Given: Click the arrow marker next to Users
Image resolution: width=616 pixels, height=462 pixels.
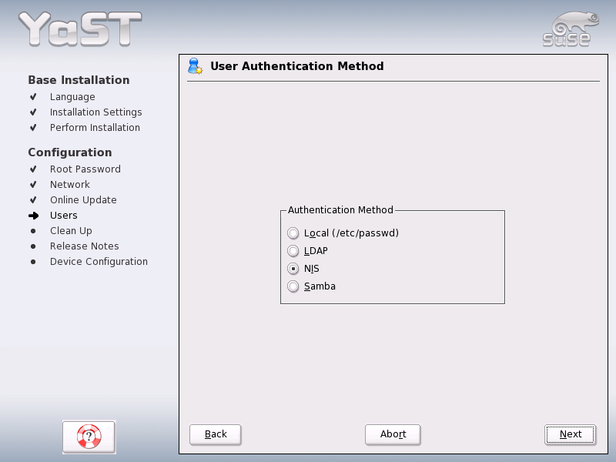Looking at the screenshot, I should pyautogui.click(x=33, y=216).
